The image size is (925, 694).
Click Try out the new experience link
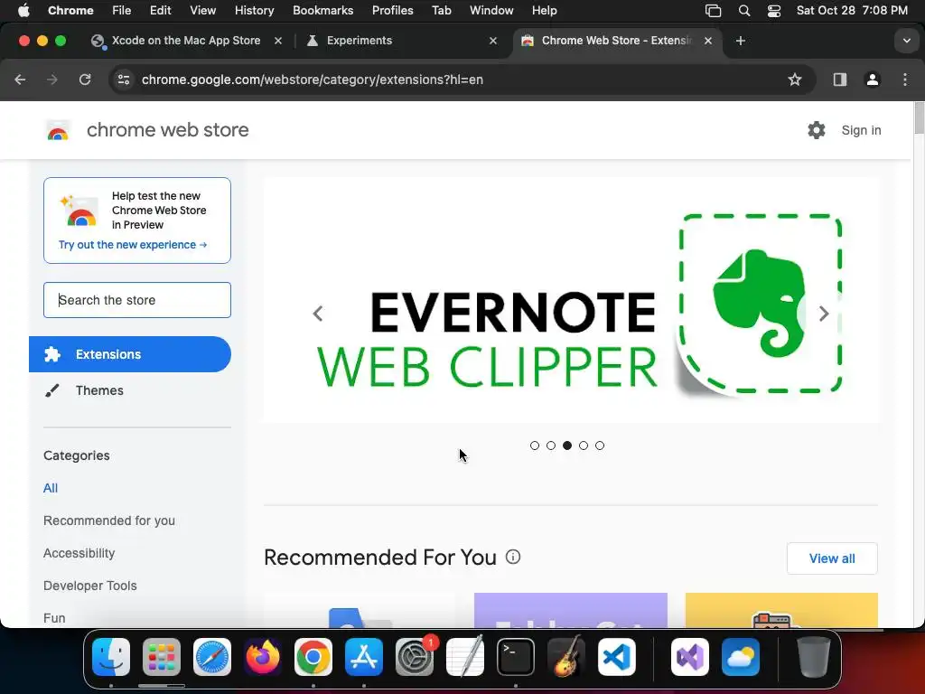pos(133,245)
